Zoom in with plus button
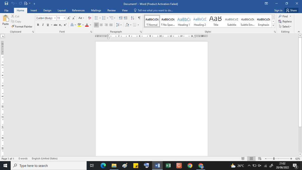The image size is (302, 170). point(291,159)
